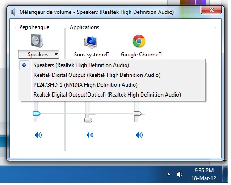Click the Google Chrome application icon
Image resolution: width=231 pixels, height=185 pixels.
[139, 41]
